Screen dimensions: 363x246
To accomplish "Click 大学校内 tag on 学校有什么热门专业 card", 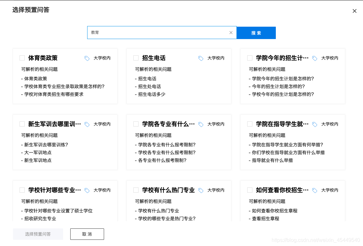I will pyautogui.click(x=216, y=190).
